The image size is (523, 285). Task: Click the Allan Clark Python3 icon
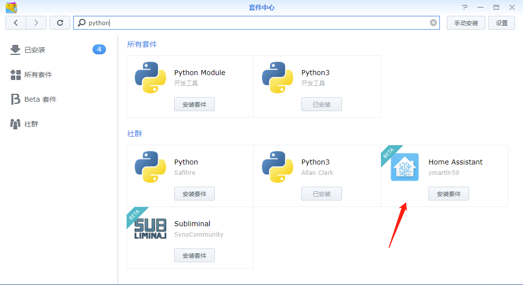tap(278, 167)
